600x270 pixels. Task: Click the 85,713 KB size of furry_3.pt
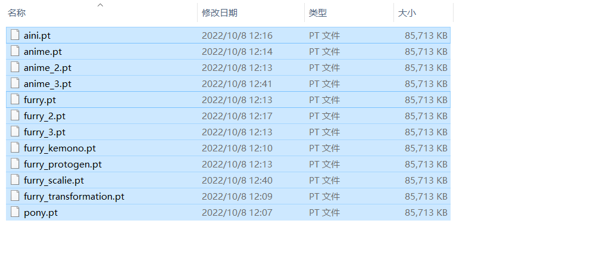(426, 132)
